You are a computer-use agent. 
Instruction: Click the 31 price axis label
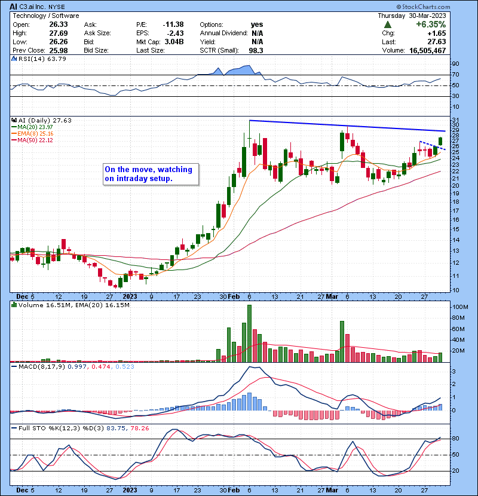pos(455,120)
